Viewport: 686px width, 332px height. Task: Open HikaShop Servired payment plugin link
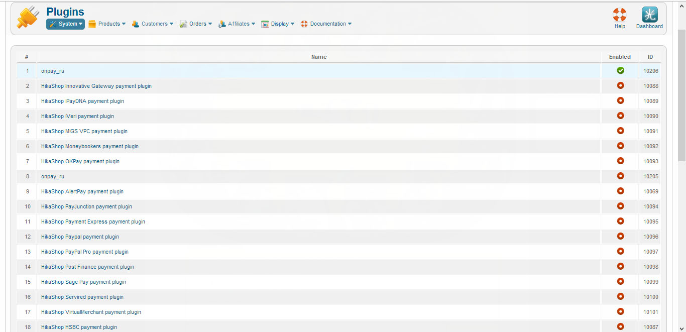[82, 297]
